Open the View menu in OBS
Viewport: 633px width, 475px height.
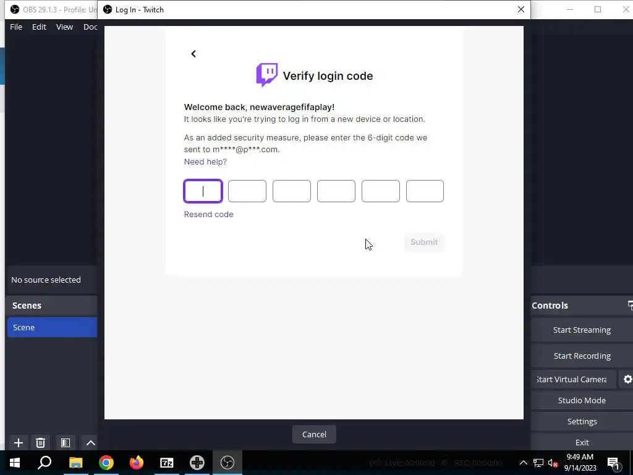click(x=64, y=27)
